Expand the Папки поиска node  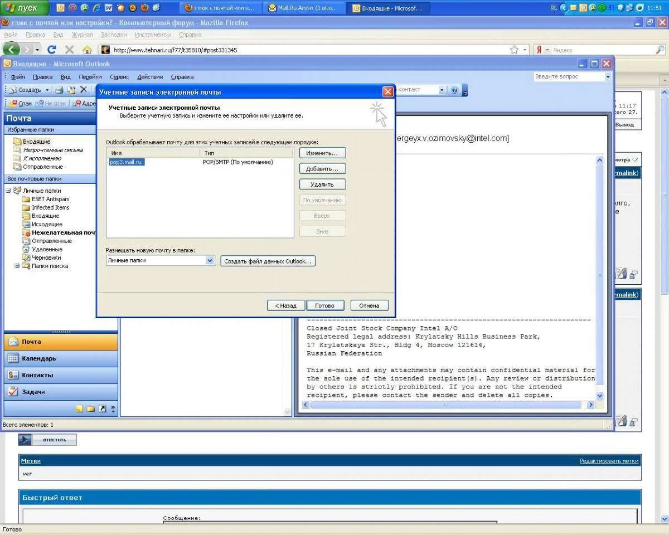tap(17, 266)
